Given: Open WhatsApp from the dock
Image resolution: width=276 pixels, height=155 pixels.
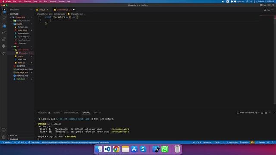Looking at the screenshot, I should click(x=165, y=149).
